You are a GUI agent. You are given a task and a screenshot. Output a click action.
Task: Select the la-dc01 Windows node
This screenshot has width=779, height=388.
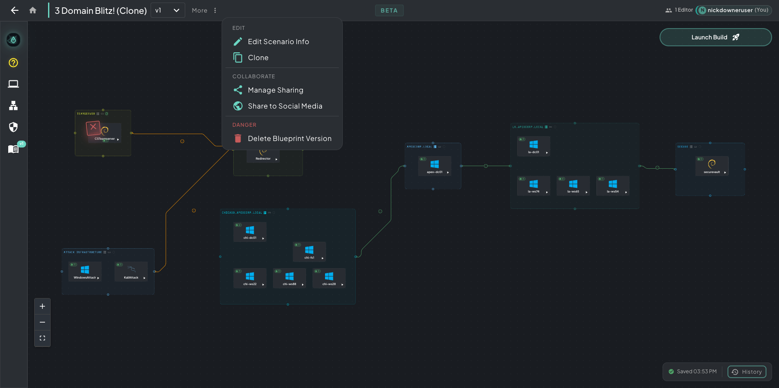tap(534, 146)
